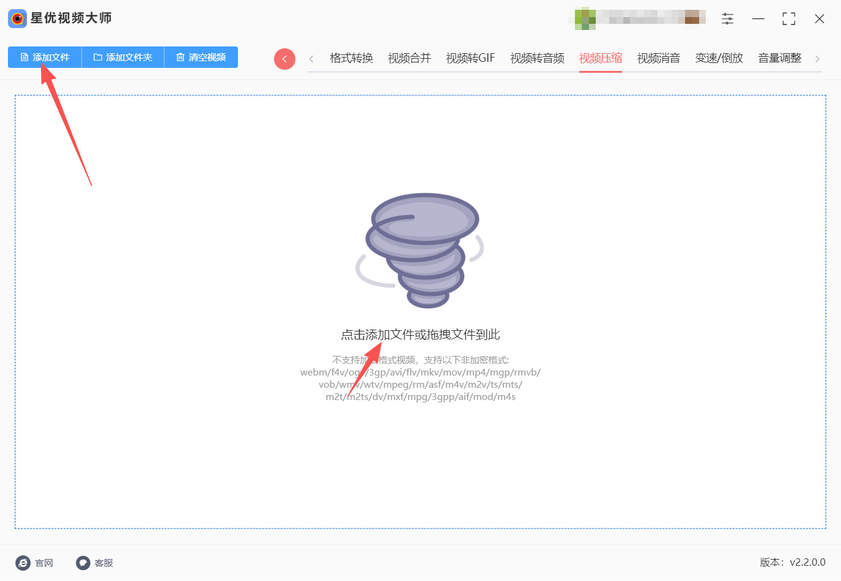Click the red circular back arrow icon
The height and width of the screenshot is (581, 841).
(284, 59)
